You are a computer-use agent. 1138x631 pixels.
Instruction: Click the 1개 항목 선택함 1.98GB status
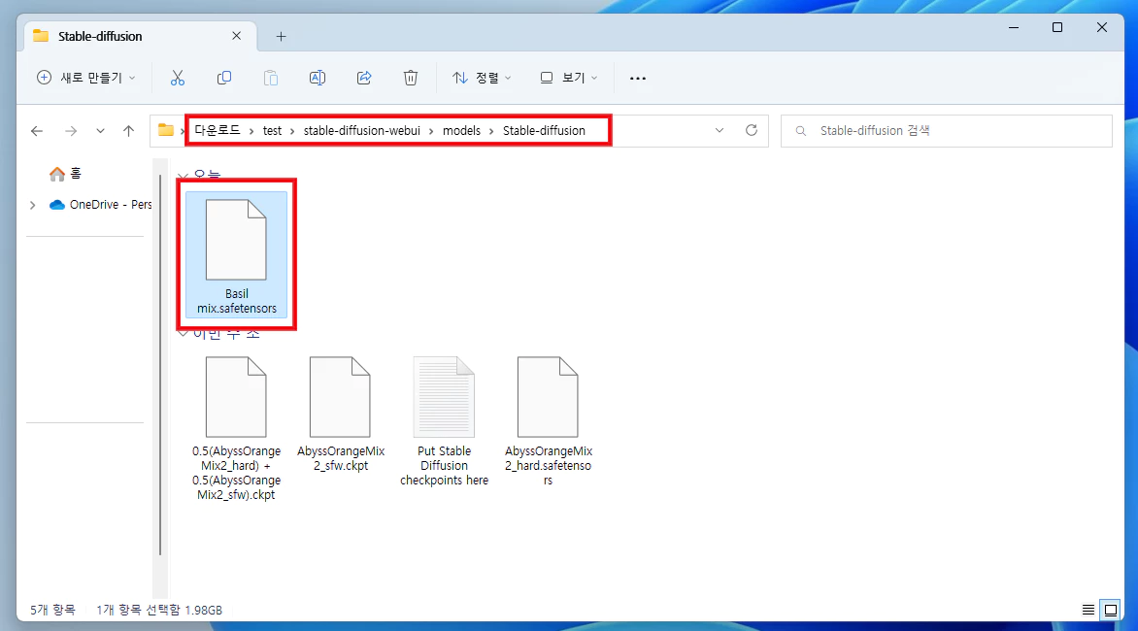coord(159,610)
